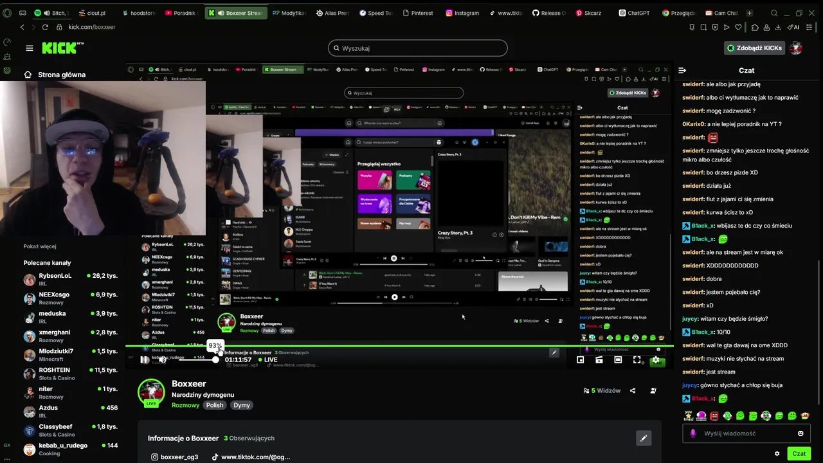Screen dimensions: 823x463
Task: Expand Pokaż więcej in the sidebar
Action: point(40,246)
